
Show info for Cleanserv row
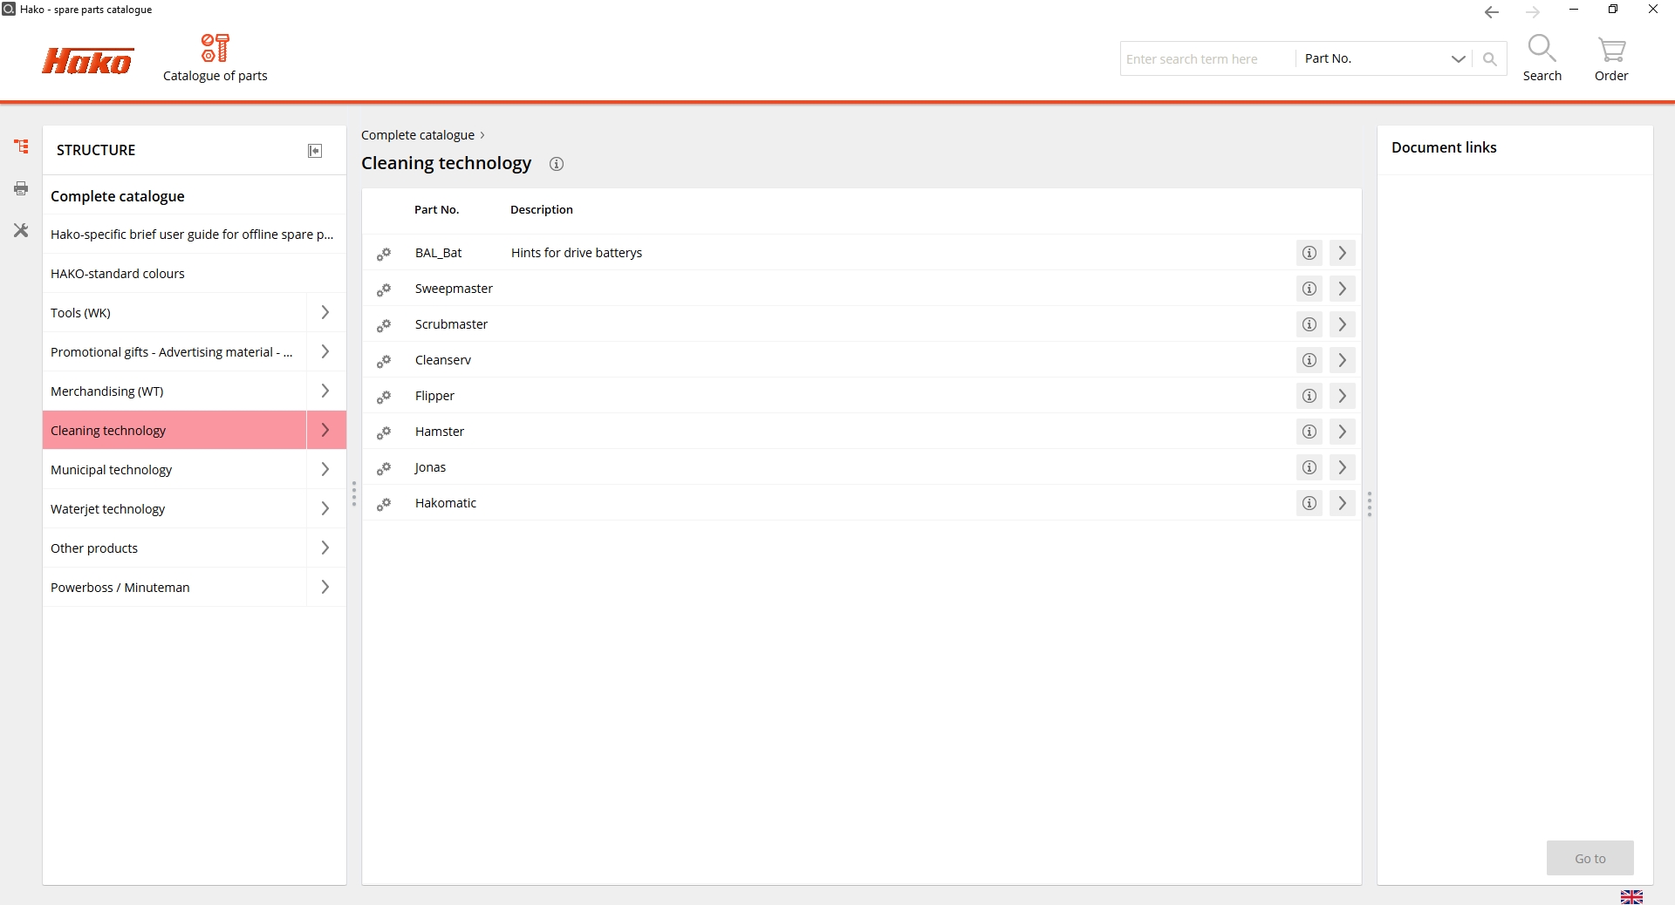click(x=1309, y=360)
